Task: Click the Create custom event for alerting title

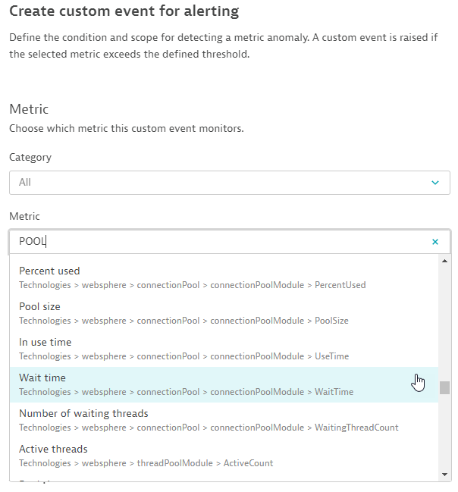Action: tap(124, 11)
